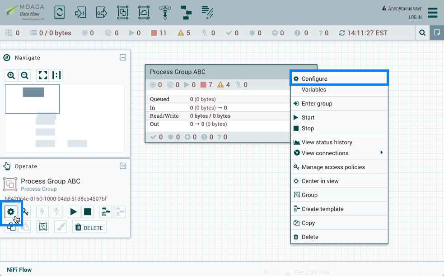Open search with the magnifying glass icon
This screenshot has height=276, width=444.
click(x=422, y=32)
